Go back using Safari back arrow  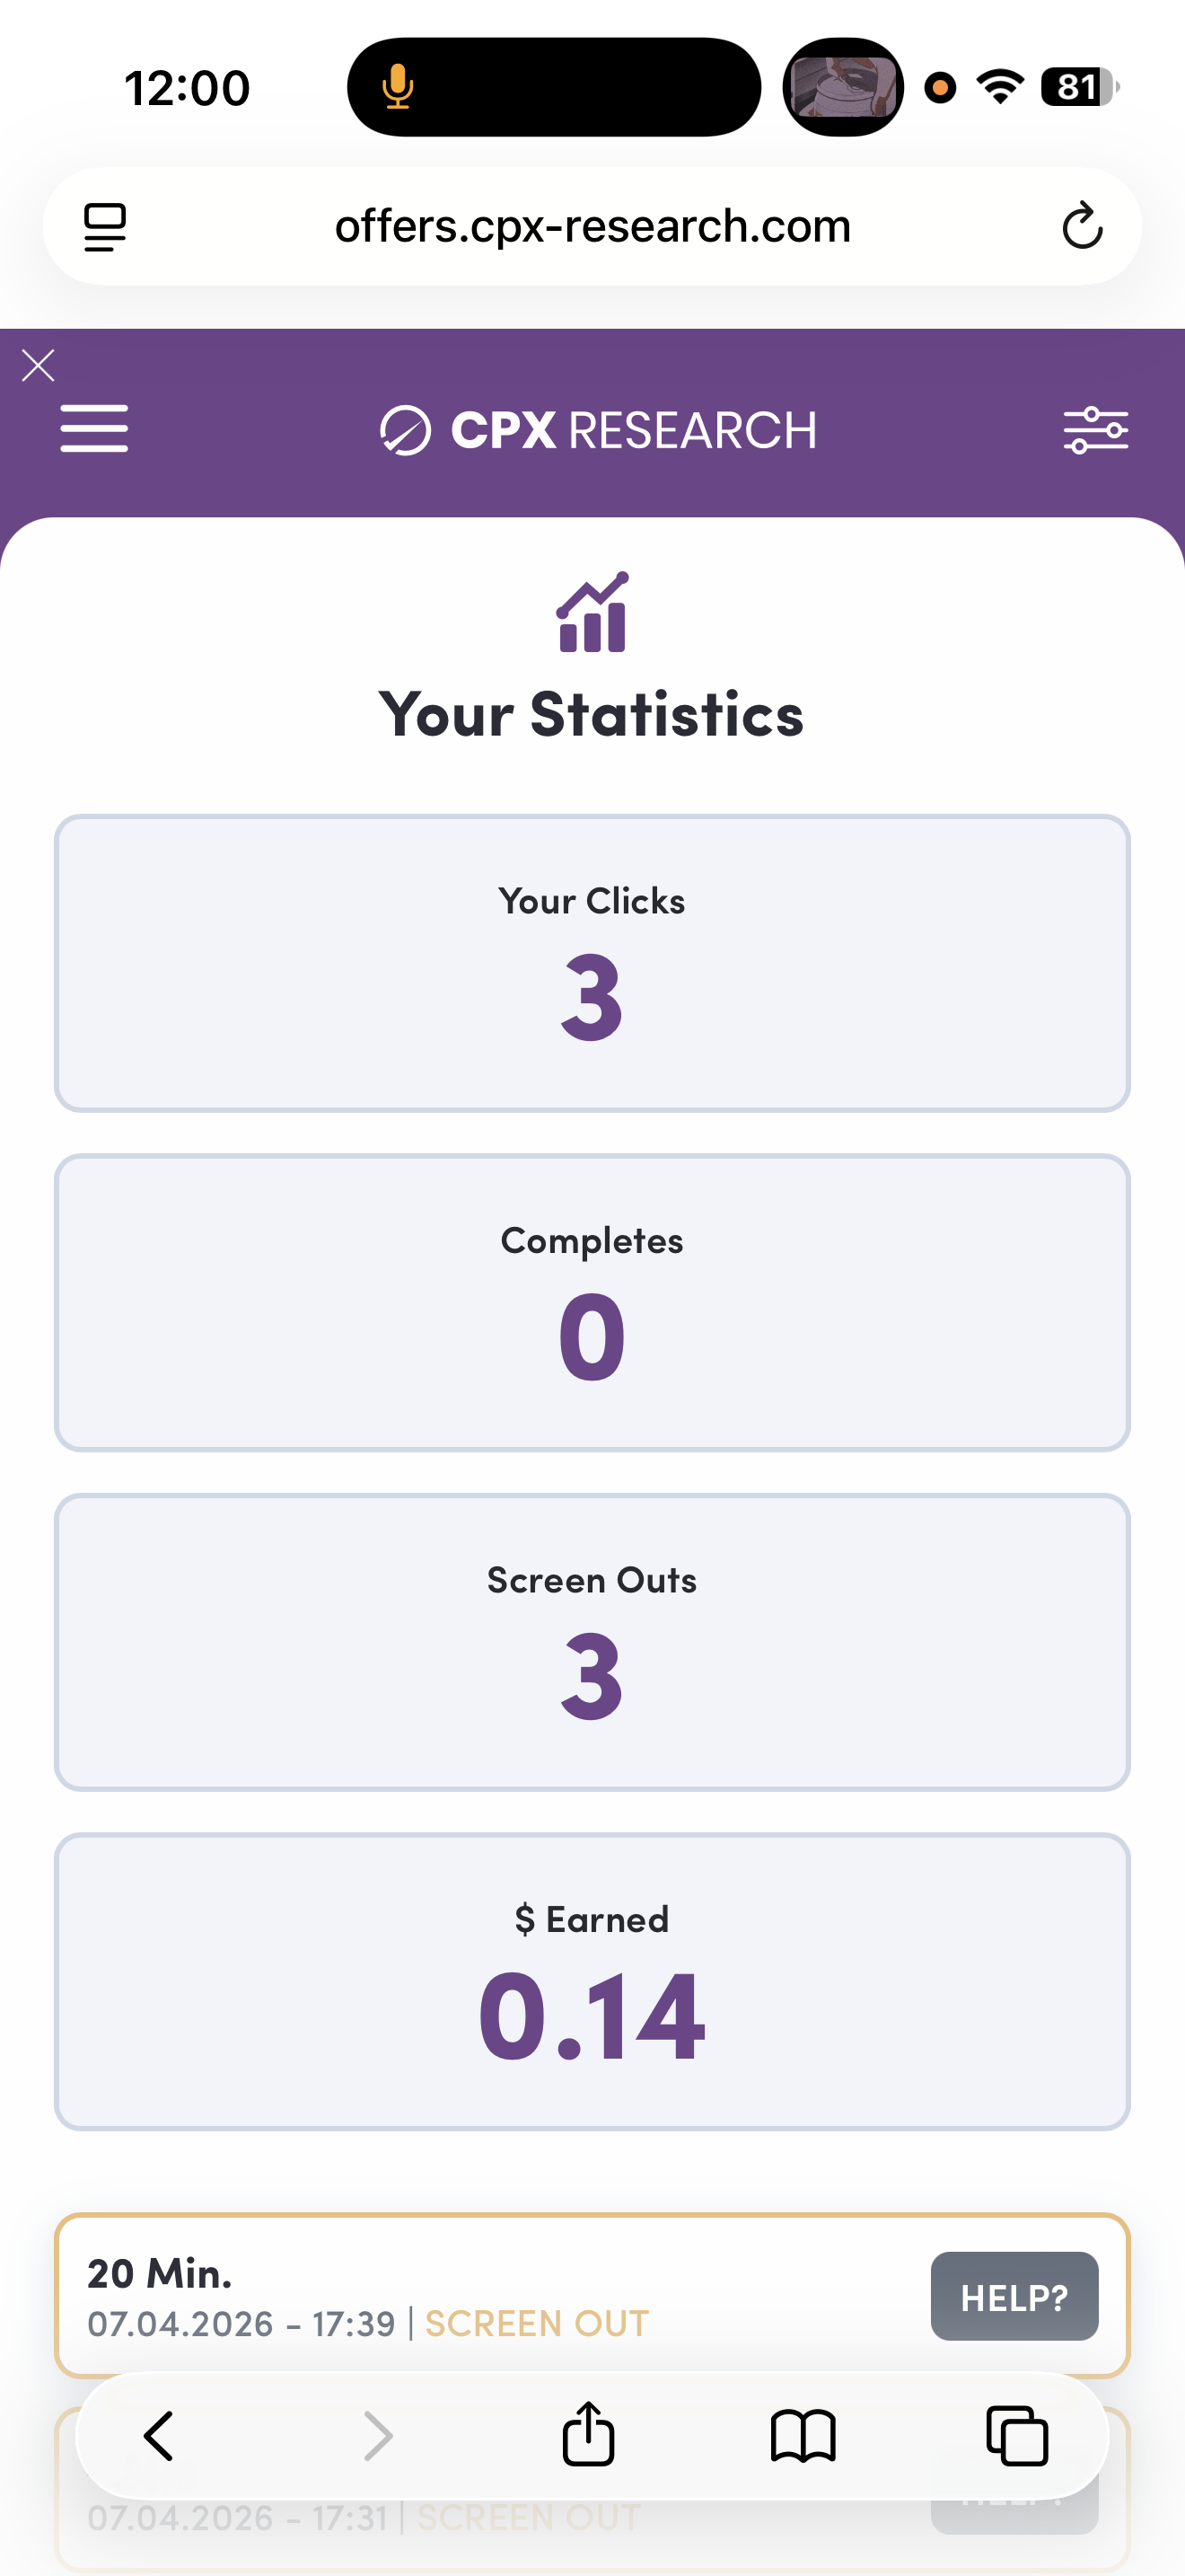[x=160, y=2435]
